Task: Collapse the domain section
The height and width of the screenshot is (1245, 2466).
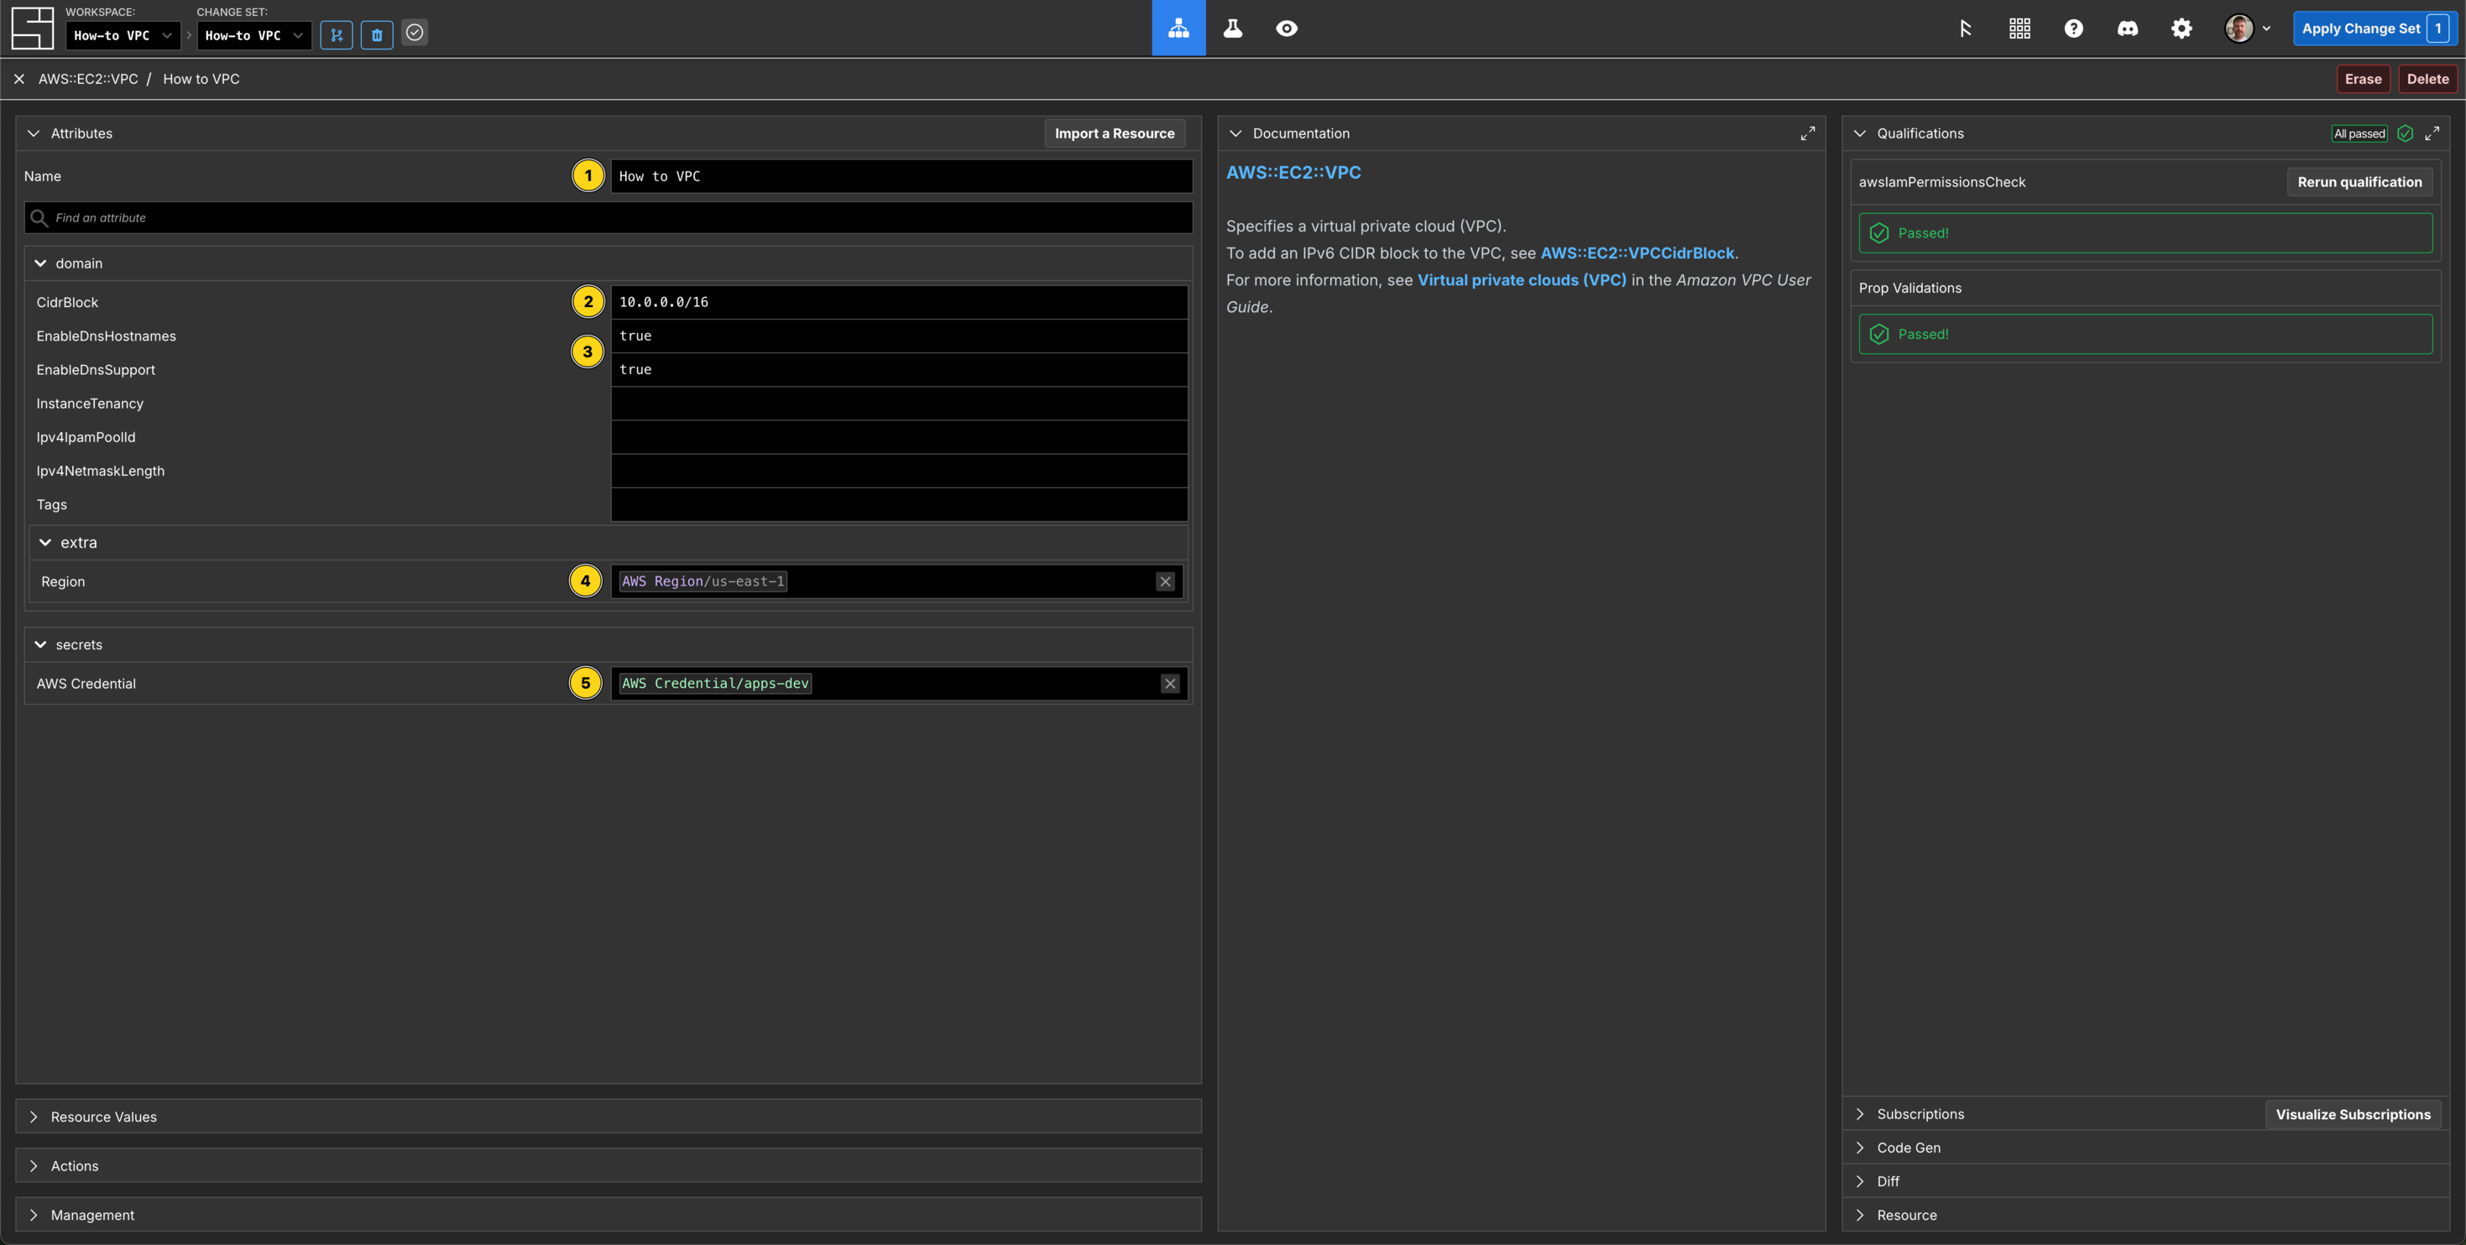Action: coord(40,263)
